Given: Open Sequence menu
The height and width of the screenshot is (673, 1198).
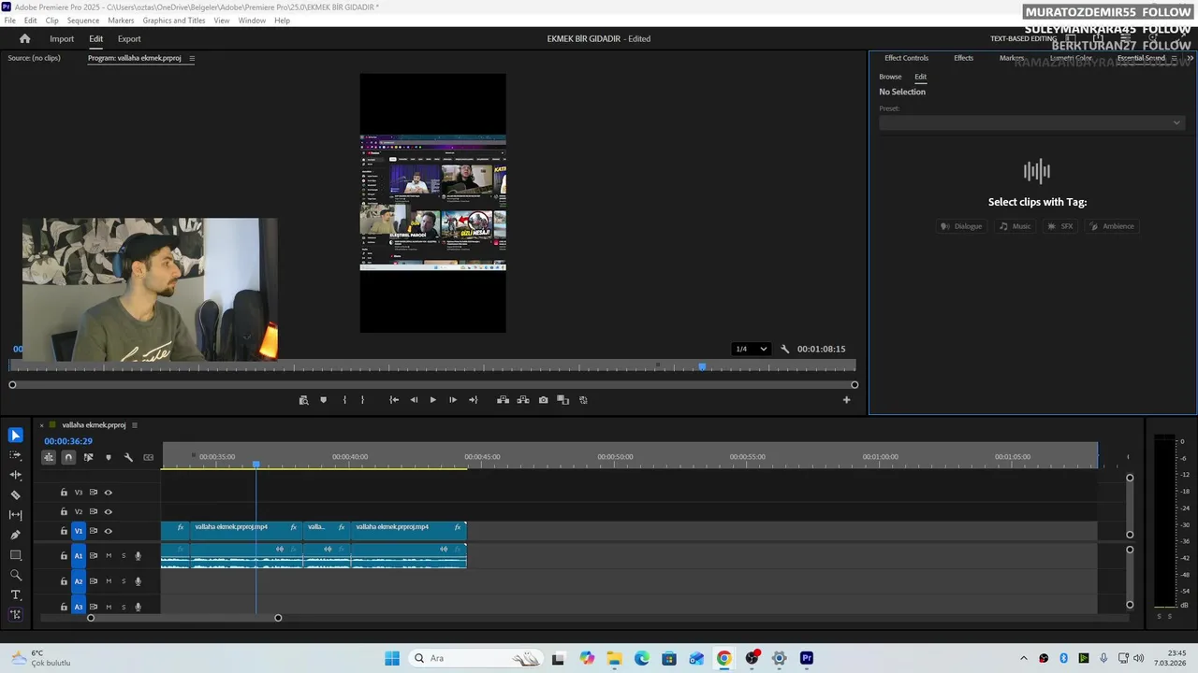Looking at the screenshot, I should click(x=83, y=21).
